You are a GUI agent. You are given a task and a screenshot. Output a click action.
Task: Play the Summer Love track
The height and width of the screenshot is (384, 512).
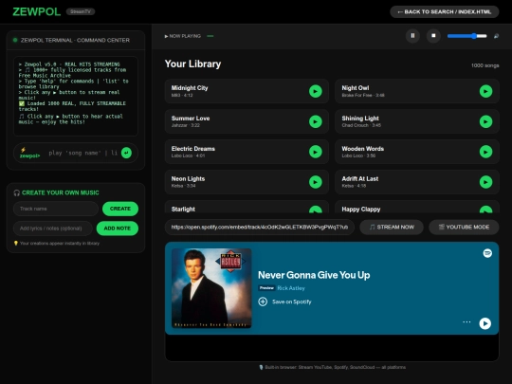pyautogui.click(x=316, y=121)
